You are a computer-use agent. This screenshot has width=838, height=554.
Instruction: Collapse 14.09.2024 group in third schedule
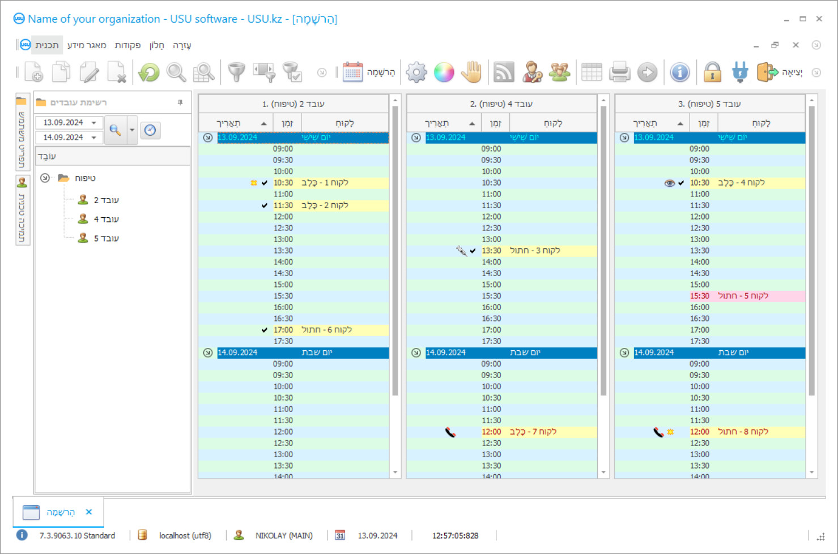624,353
